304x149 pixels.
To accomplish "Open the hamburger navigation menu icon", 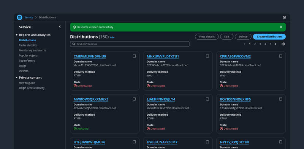I will click(19, 17).
